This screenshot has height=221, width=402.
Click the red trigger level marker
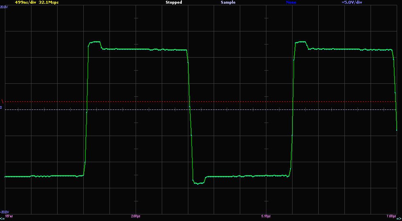tap(2, 101)
